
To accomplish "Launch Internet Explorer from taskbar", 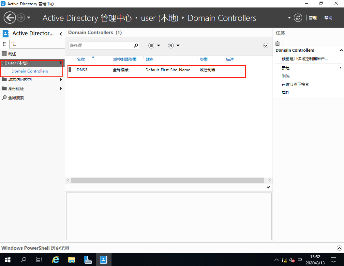I will (x=56, y=259).
